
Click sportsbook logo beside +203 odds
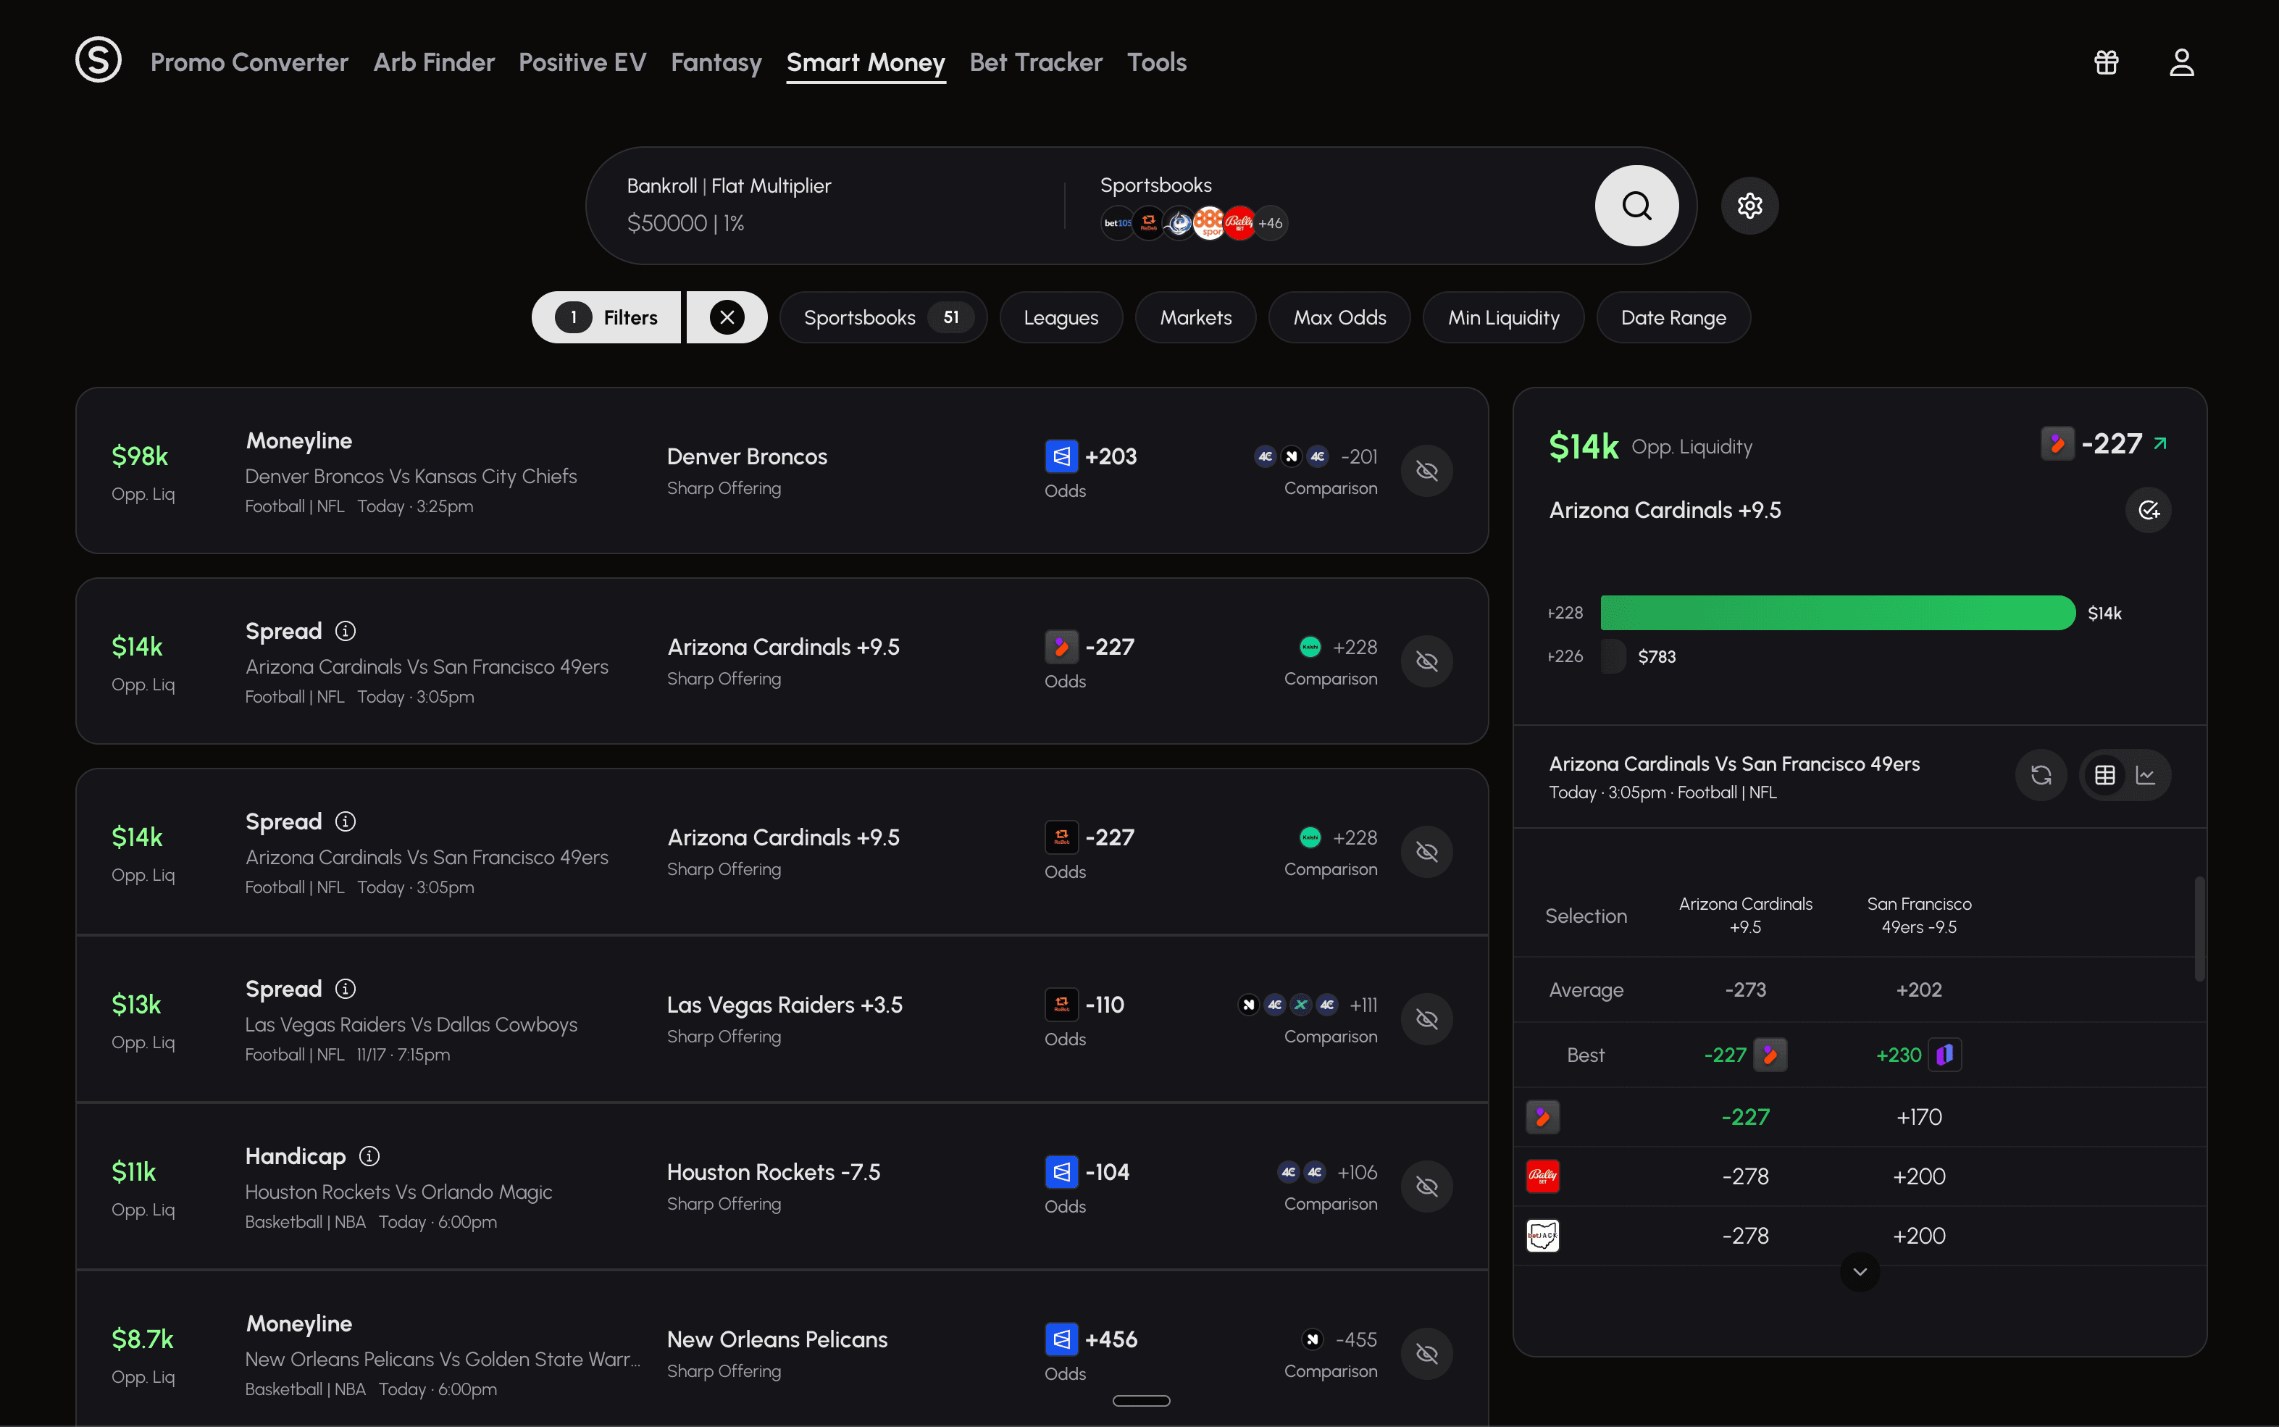click(1061, 456)
